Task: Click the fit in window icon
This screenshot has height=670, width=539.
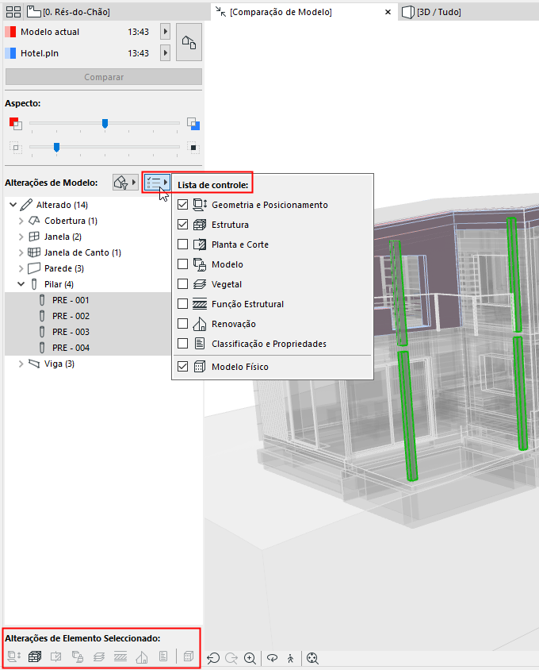Action: click(312, 658)
